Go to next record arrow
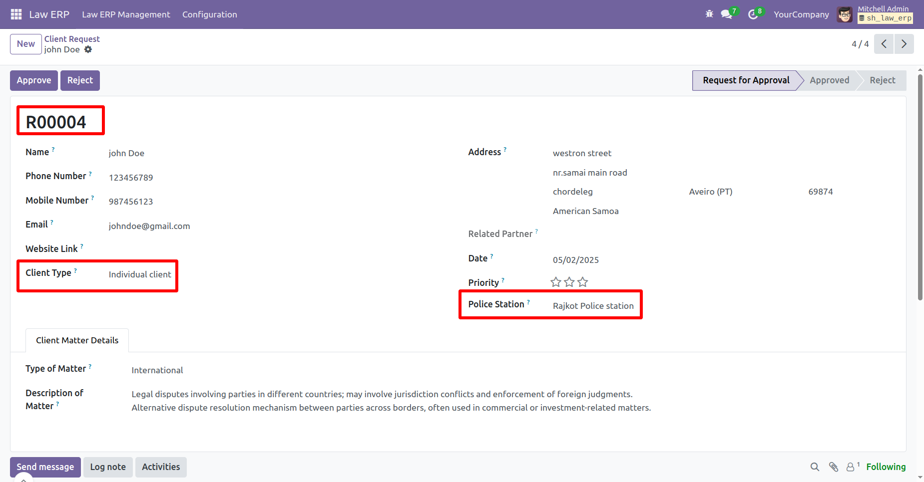The image size is (924, 482). tap(904, 44)
